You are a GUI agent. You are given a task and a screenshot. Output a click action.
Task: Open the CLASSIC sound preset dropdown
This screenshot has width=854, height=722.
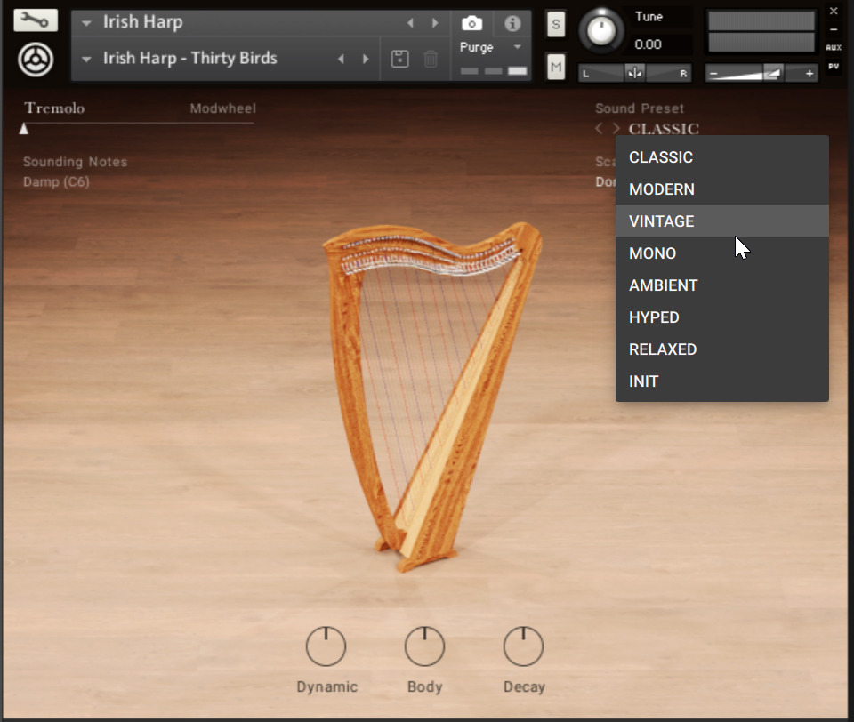[x=664, y=129]
